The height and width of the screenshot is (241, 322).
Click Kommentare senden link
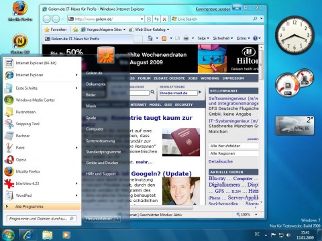(213, 9)
